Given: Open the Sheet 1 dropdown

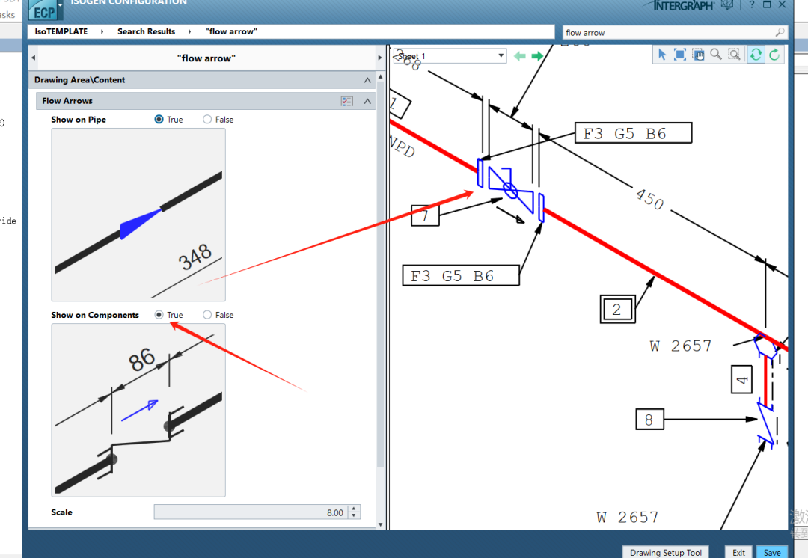Looking at the screenshot, I should pyautogui.click(x=501, y=55).
